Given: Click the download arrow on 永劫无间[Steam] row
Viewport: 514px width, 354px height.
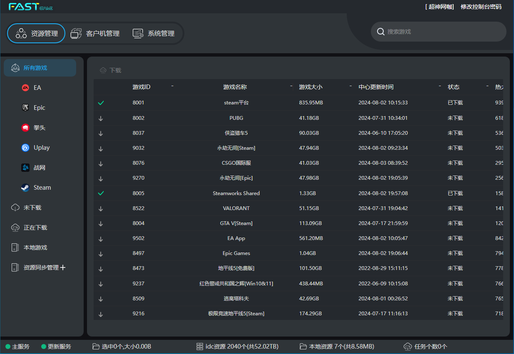Looking at the screenshot, I should tap(101, 148).
